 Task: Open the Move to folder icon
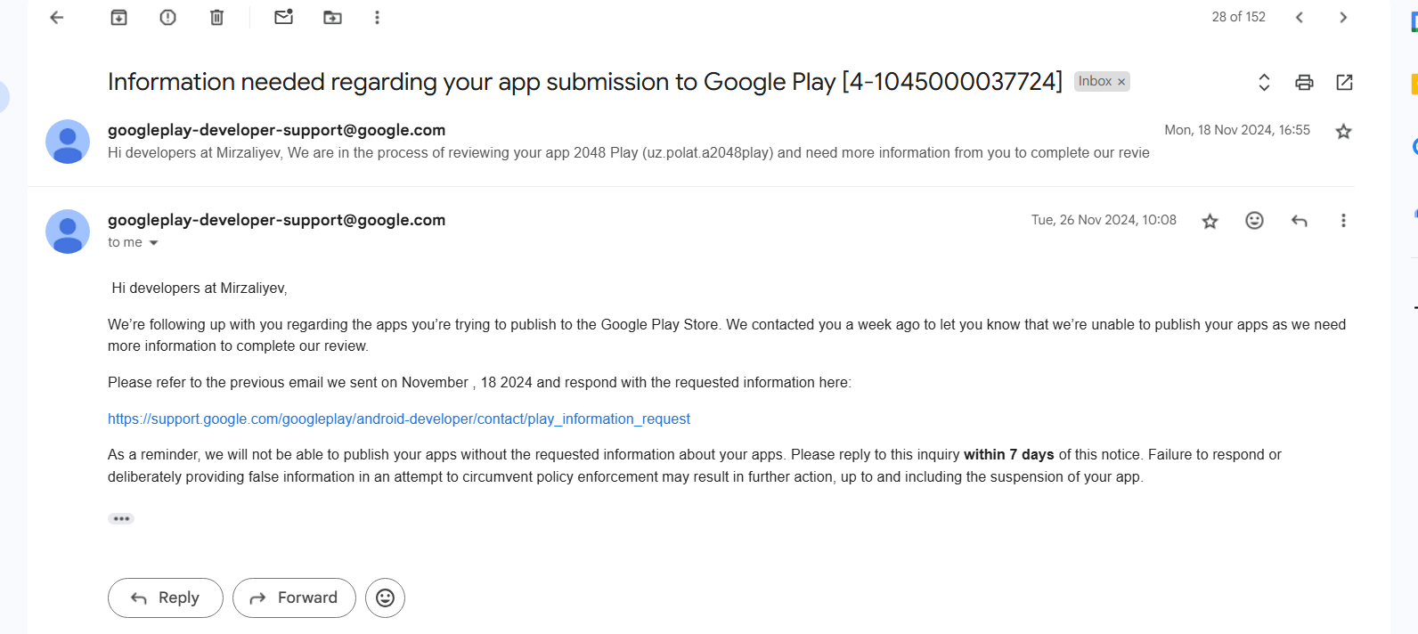coord(332,18)
